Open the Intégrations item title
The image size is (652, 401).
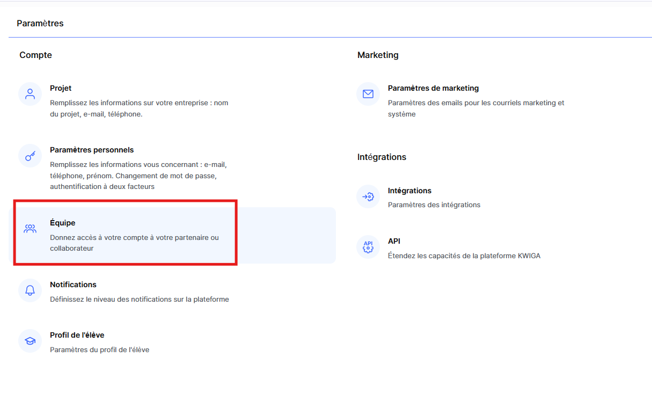tap(409, 191)
